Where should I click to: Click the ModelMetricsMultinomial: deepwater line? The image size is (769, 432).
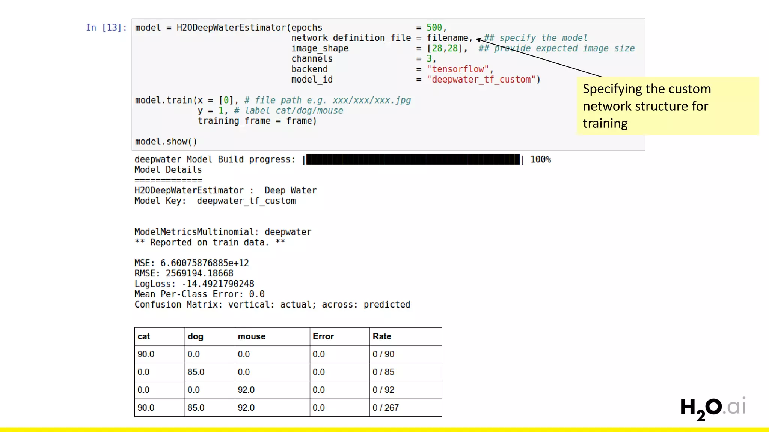[x=223, y=232]
